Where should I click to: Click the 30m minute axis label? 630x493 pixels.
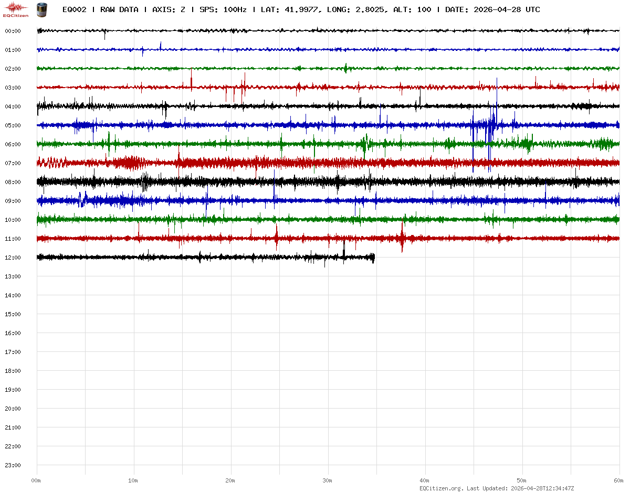[328, 480]
